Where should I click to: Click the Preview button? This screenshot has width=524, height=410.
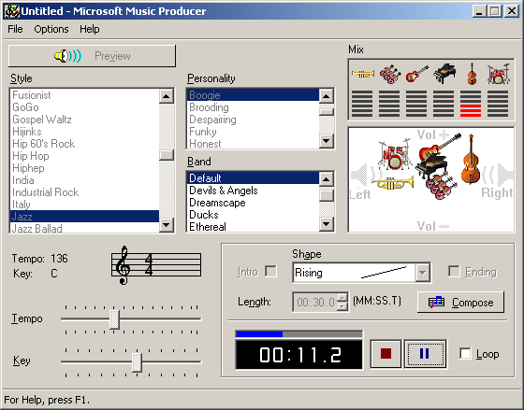click(92, 56)
